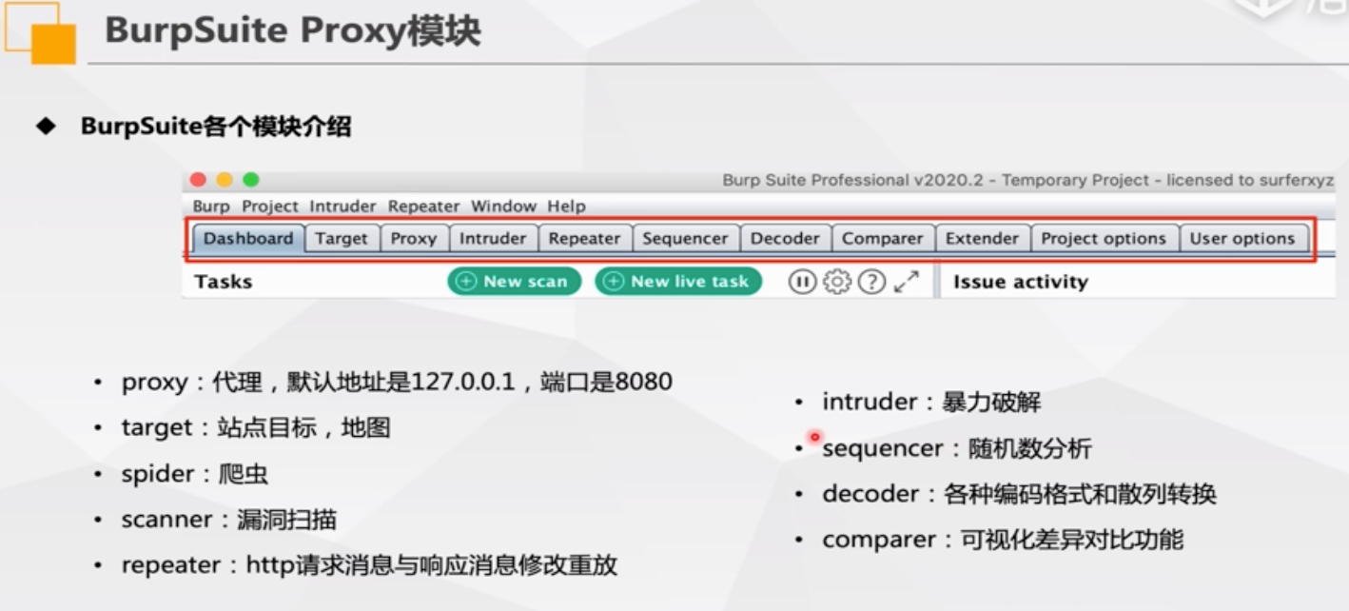This screenshot has height=611, width=1349.
Task: Click the New live task button
Action: 678,281
